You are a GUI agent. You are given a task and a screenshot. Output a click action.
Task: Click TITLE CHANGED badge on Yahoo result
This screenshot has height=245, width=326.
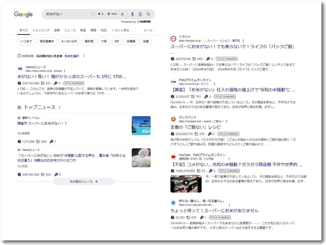point(74,83)
